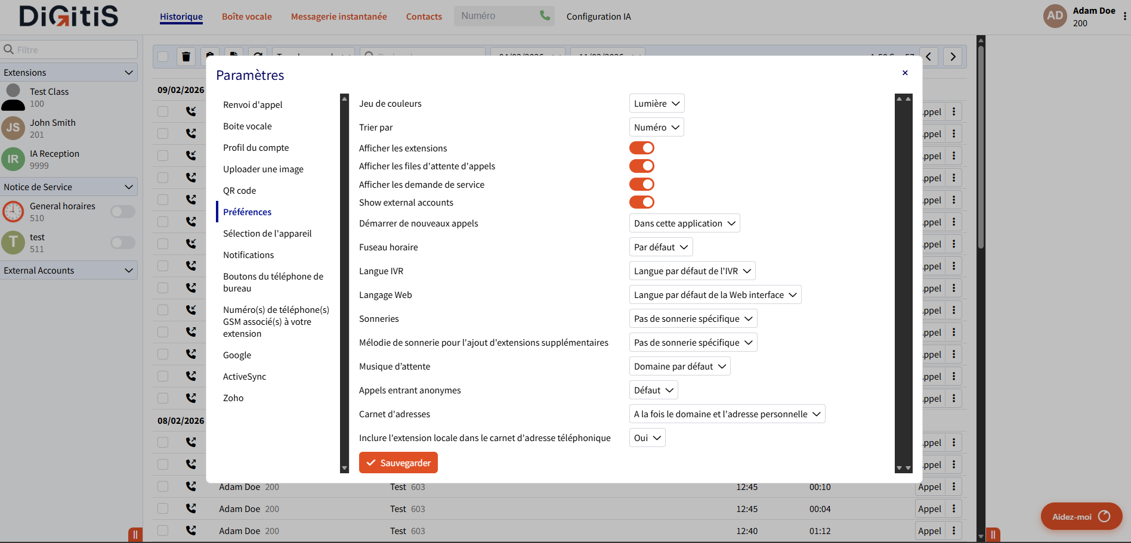1131x543 pixels.
Task: Click the Aidez-moi help button
Action: click(x=1081, y=517)
